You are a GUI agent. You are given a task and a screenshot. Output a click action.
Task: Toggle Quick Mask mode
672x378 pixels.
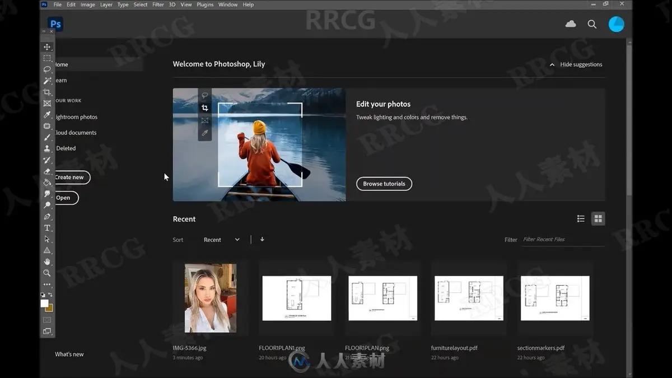pos(47,320)
